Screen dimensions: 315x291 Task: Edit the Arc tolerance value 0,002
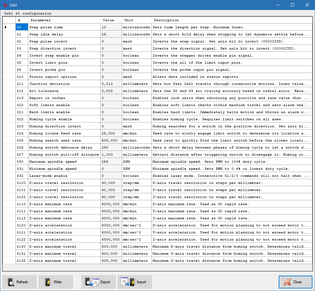[111, 91]
